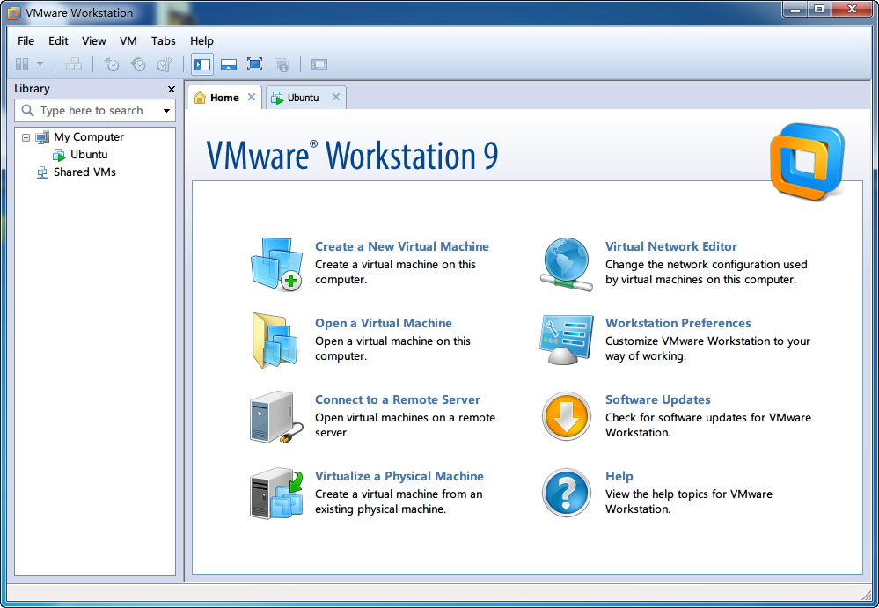Click text 'Create a virtual machine on this computer.'
Image resolution: width=879 pixels, height=608 pixels.
pos(395,272)
